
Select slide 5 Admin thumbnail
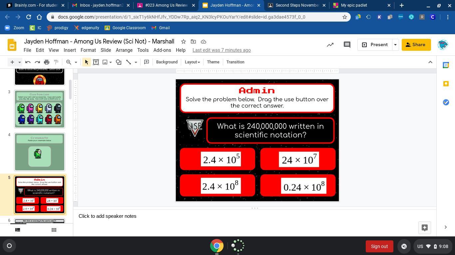[x=40, y=195]
